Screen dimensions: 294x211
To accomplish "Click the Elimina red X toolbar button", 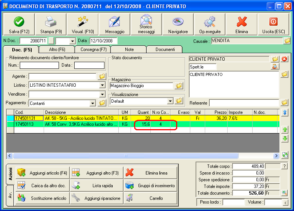I will coord(241,24).
